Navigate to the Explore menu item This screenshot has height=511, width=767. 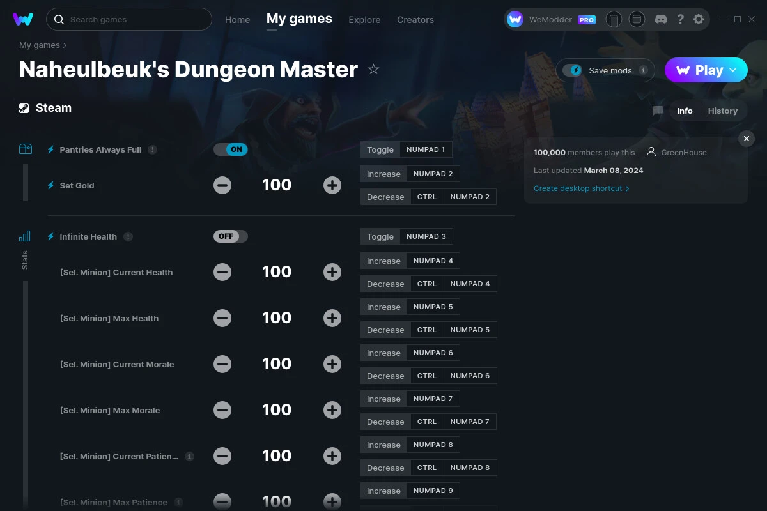click(x=364, y=20)
